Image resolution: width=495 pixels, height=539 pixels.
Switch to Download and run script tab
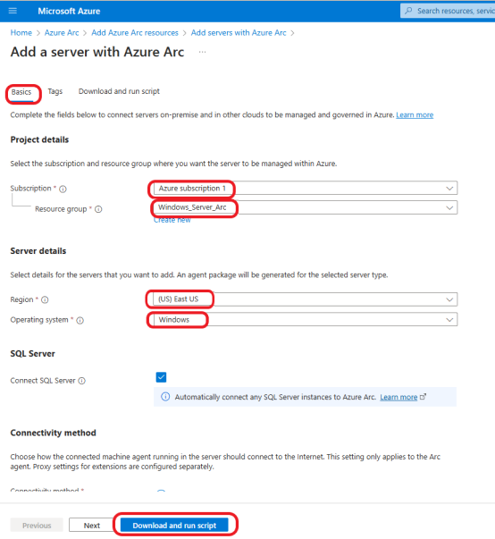pyautogui.click(x=119, y=91)
